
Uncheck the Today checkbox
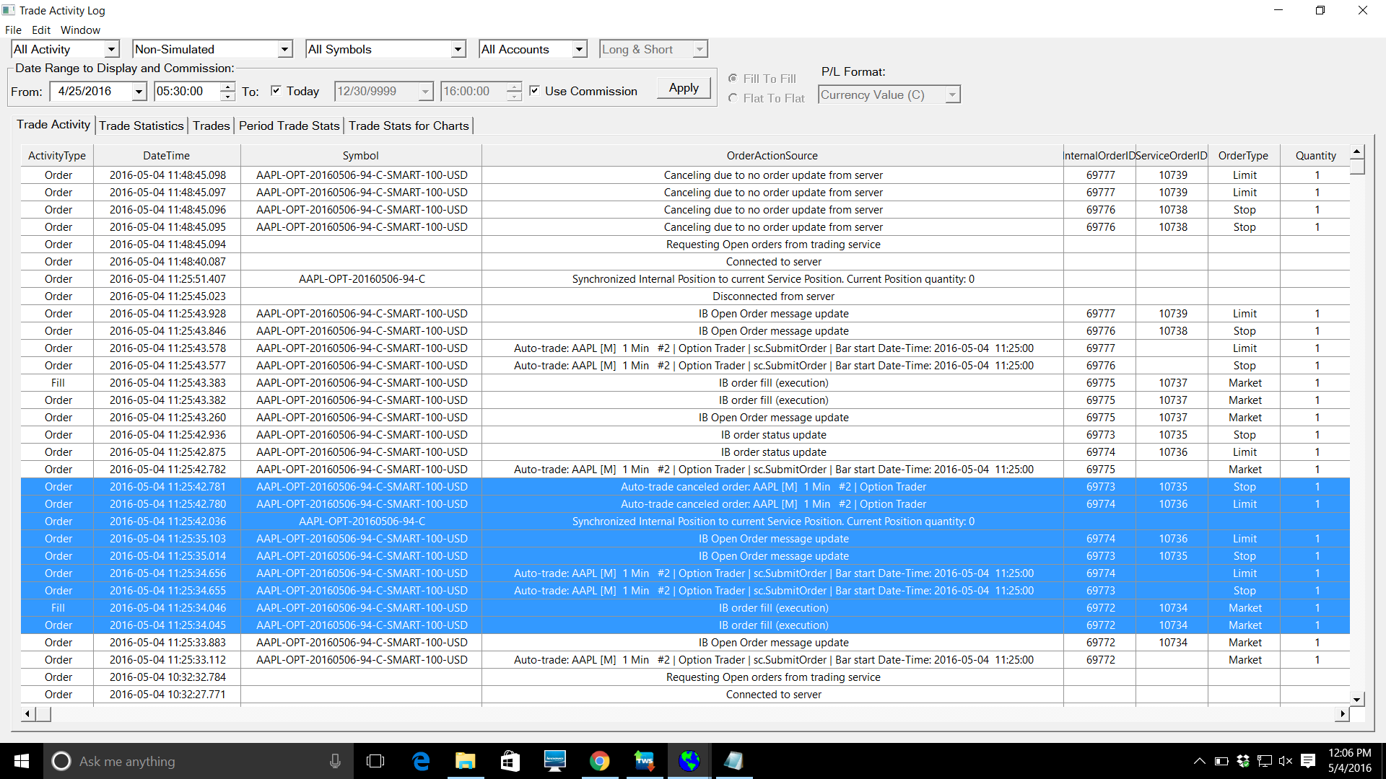(x=276, y=91)
